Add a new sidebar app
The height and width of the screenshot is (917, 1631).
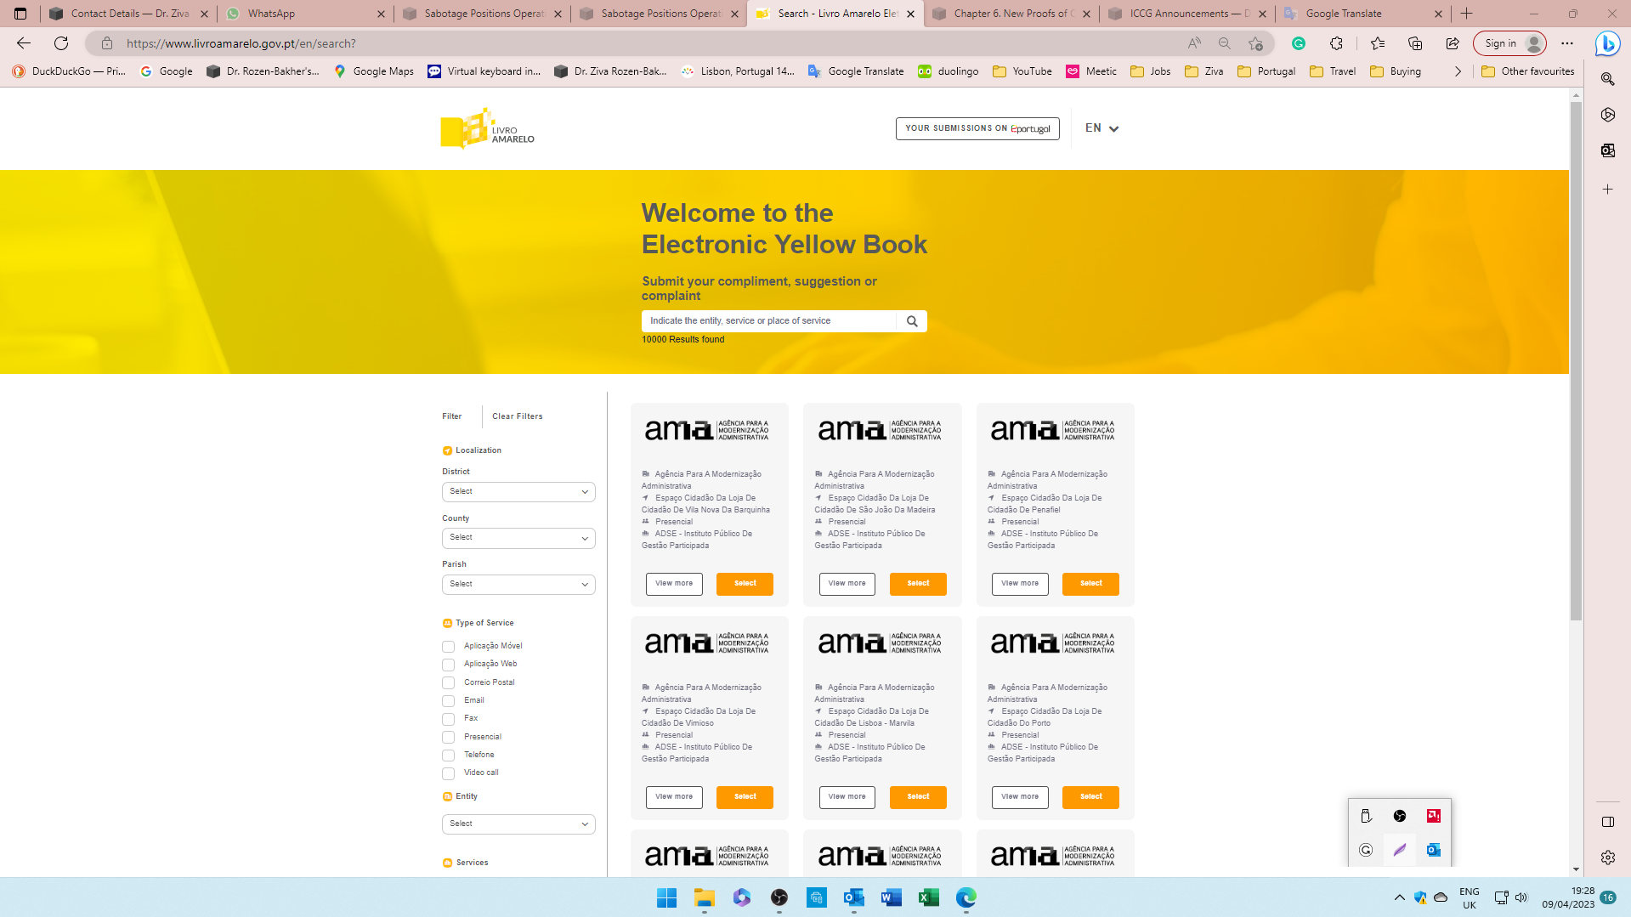[x=1607, y=190]
